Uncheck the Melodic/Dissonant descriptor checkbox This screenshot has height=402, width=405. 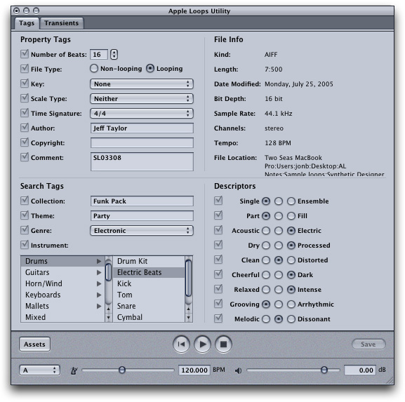pyautogui.click(x=218, y=318)
